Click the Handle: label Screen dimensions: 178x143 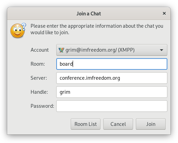39,92
